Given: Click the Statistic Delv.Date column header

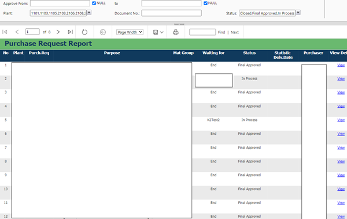Looking at the screenshot, I should click(283, 55).
